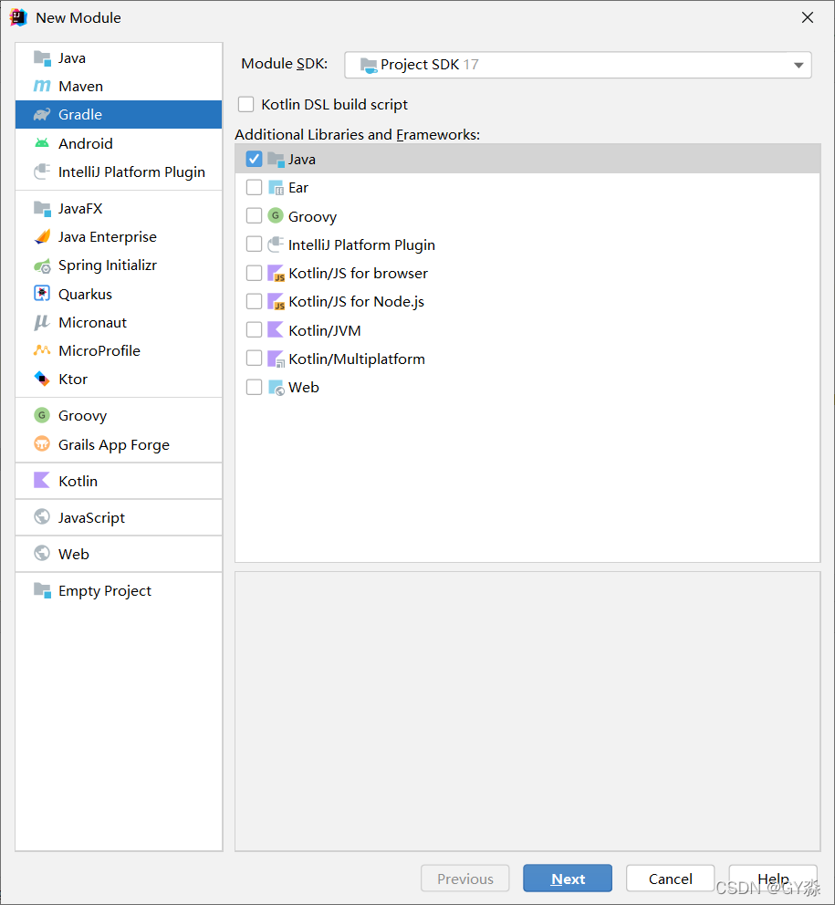Click the Project SDK 17 combo box
The width and height of the screenshot is (835, 905).
[578, 65]
